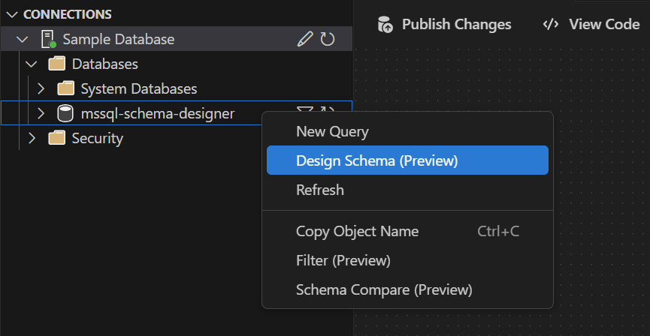Expand the mssql-schema-designer database chevron
Viewport: 650px width, 336px height.
pyautogui.click(x=41, y=113)
